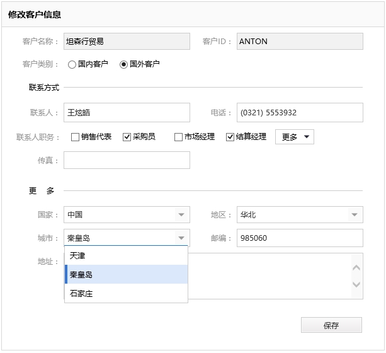Click the 邮编 input field
Screen dimensions: 386x353
[300, 238]
